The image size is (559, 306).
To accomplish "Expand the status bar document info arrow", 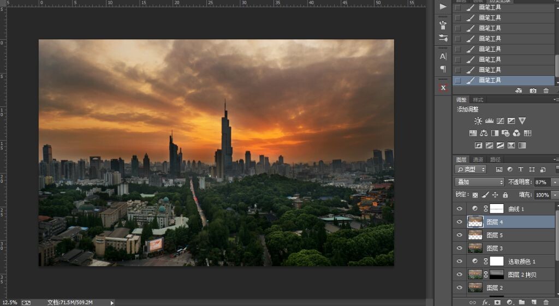I will (112, 303).
